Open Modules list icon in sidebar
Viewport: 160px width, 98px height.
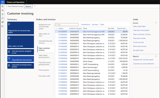click(2, 26)
